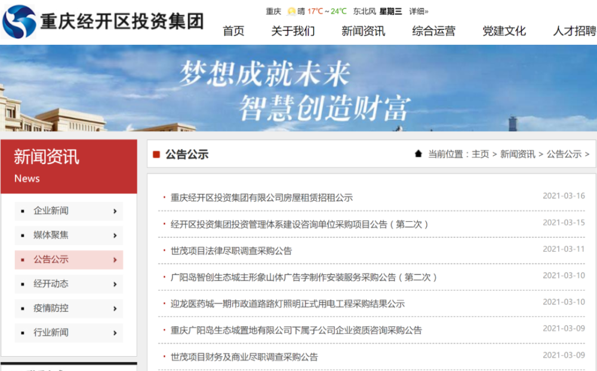
Task: Click the date 2021-03-15
Action: click(x=564, y=222)
